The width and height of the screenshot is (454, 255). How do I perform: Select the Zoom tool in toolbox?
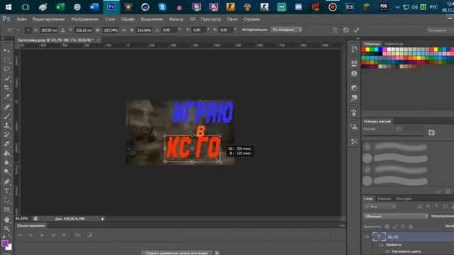(6, 229)
